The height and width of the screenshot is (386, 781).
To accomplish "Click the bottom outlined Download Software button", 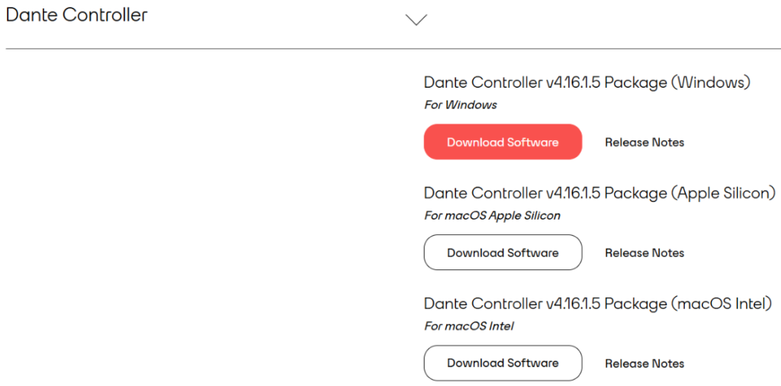I will point(503,363).
